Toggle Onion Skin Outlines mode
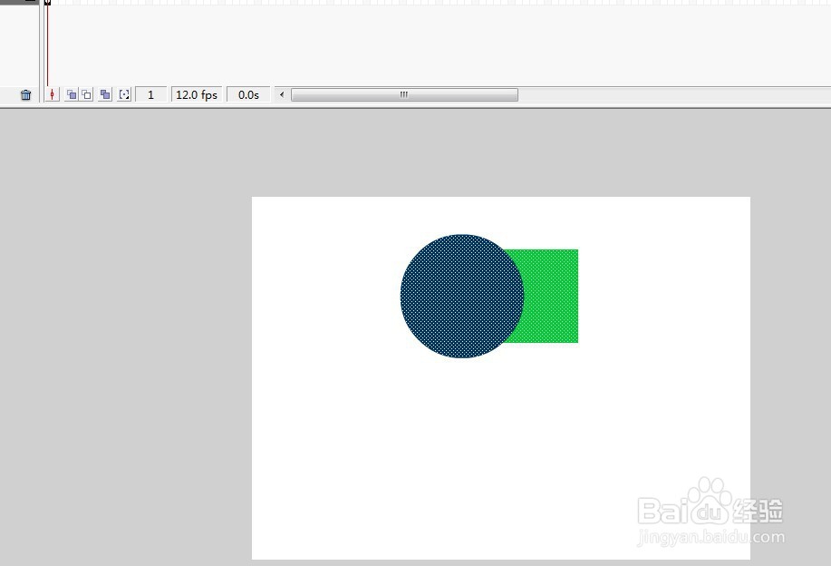 (86, 94)
